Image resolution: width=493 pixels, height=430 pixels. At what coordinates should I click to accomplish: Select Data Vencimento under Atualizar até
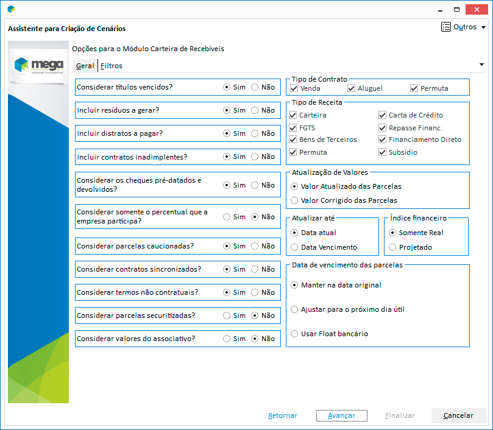coord(295,247)
